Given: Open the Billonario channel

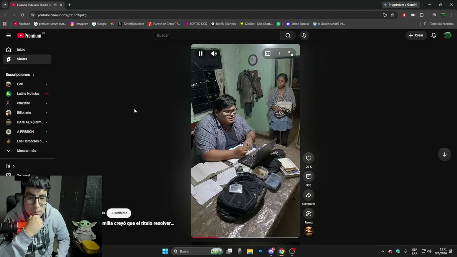Looking at the screenshot, I should click(27, 113).
